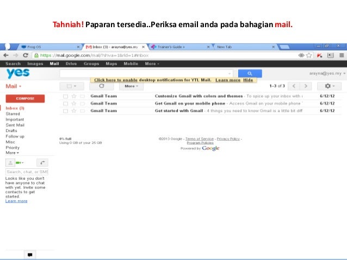Click the red COMPOSE button
The image size is (347, 260).
pyautogui.click(x=25, y=99)
